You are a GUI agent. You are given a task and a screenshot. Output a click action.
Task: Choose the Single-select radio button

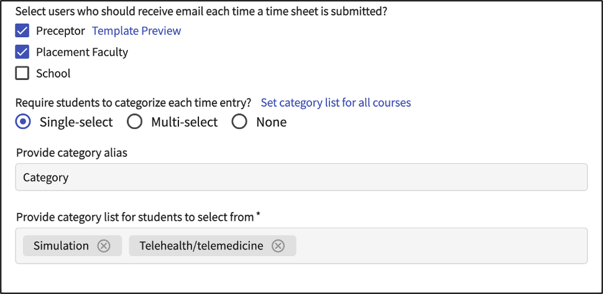pos(22,122)
